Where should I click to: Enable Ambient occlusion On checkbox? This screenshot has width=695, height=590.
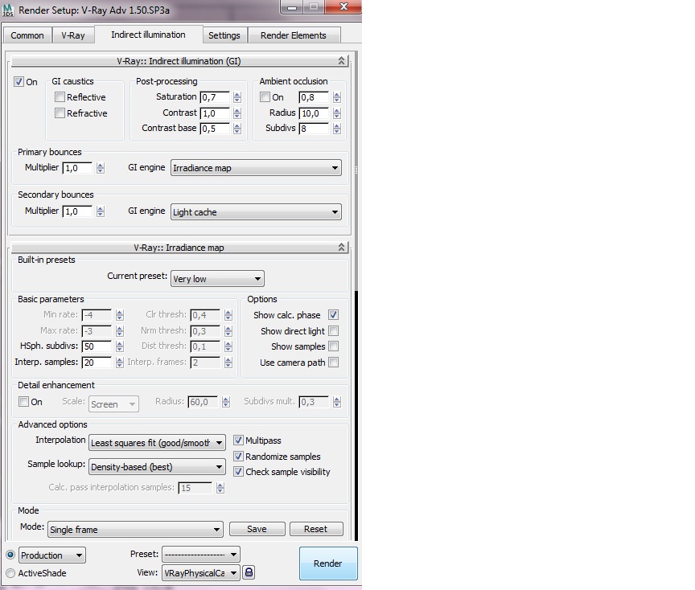pyautogui.click(x=265, y=96)
